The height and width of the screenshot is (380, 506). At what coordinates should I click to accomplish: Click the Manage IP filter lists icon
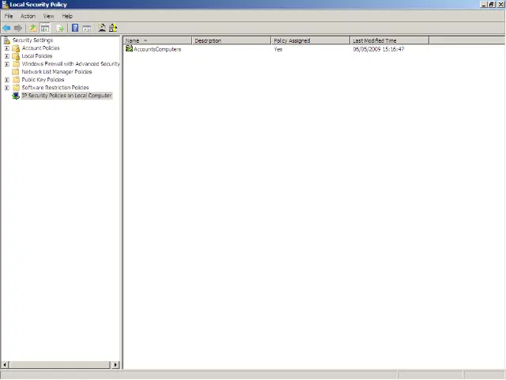[x=113, y=28]
